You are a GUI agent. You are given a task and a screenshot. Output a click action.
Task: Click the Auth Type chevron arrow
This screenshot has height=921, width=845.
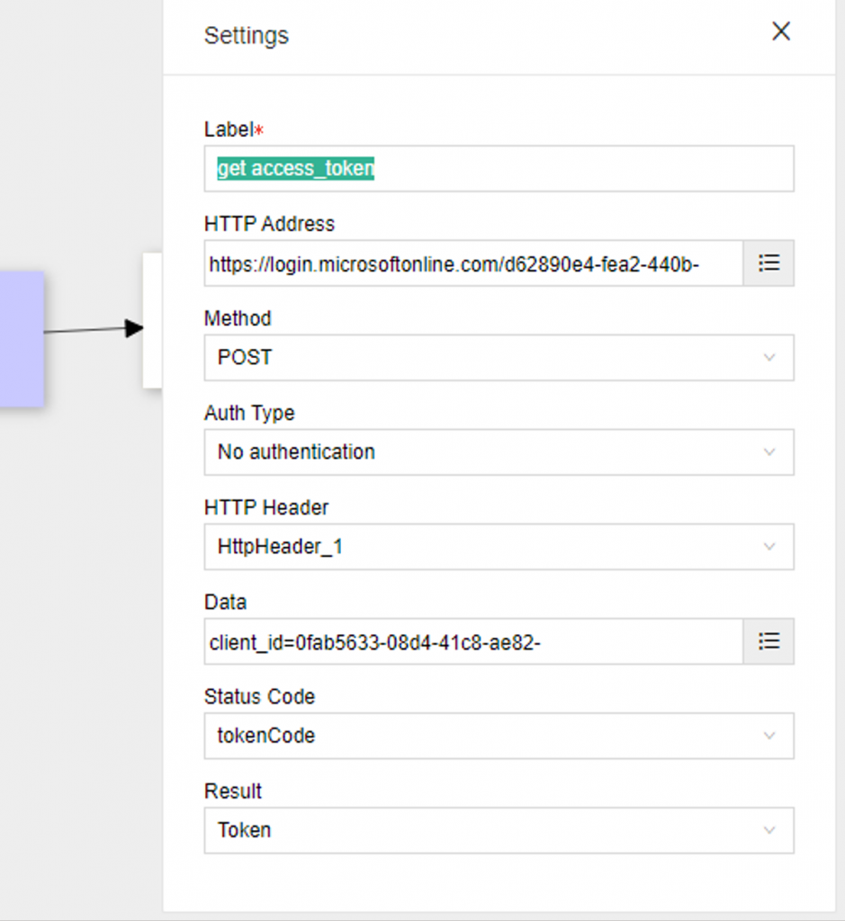pos(769,452)
